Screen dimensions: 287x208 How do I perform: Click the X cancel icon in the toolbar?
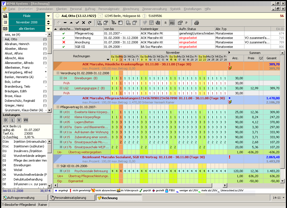tap(83, 23)
